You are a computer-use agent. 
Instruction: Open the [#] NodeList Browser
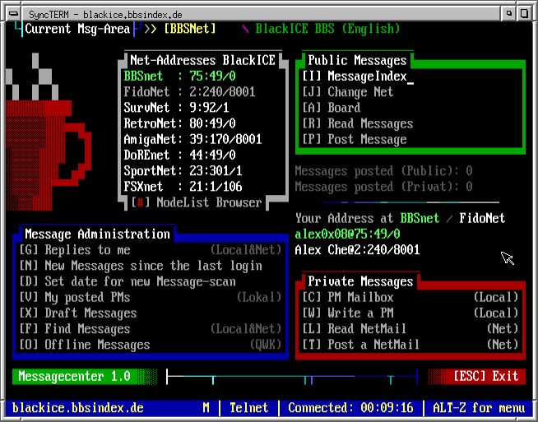click(x=197, y=202)
